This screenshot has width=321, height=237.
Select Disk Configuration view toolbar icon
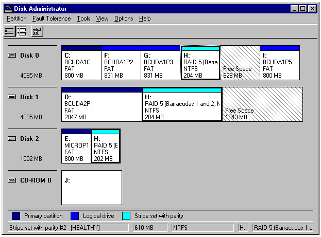coord(22,31)
